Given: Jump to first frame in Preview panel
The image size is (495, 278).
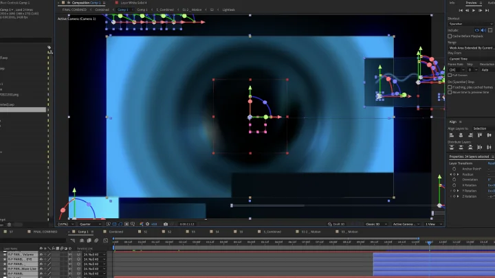Looking at the screenshot, I should click(461, 10).
